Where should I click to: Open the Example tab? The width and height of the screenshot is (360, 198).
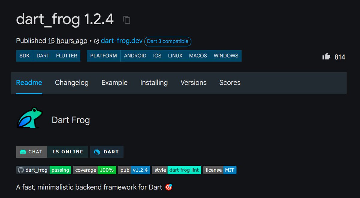tap(114, 83)
